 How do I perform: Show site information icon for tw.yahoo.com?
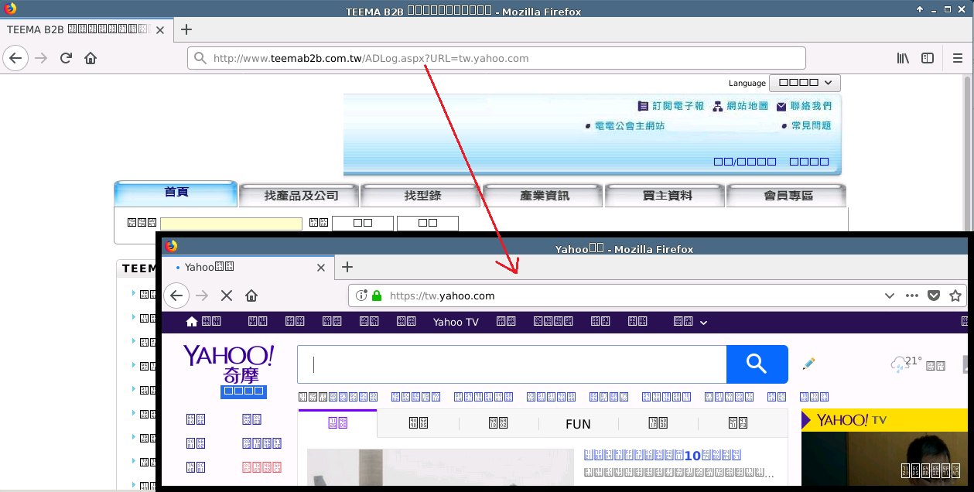(361, 296)
